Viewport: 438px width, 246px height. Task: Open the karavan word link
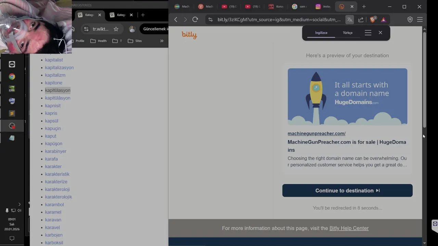pyautogui.click(x=53, y=220)
